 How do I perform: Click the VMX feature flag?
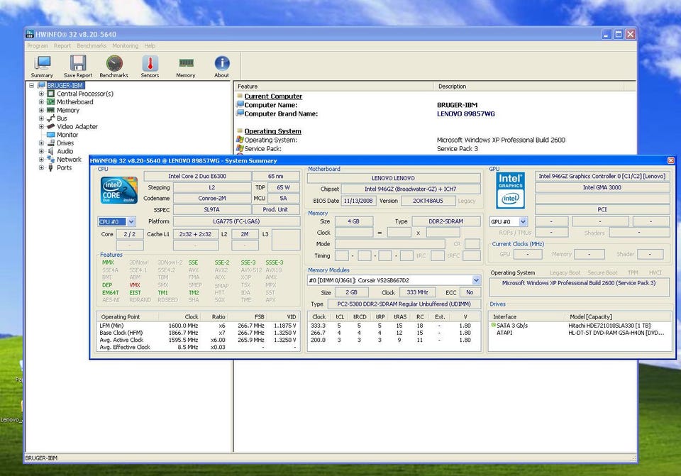click(135, 285)
